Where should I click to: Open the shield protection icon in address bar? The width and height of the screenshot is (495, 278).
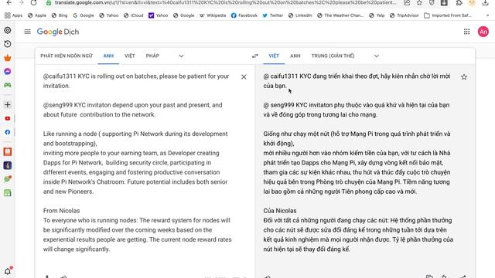click(x=432, y=3)
